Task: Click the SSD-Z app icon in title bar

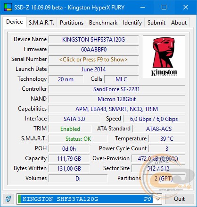Action: pos(8,7)
